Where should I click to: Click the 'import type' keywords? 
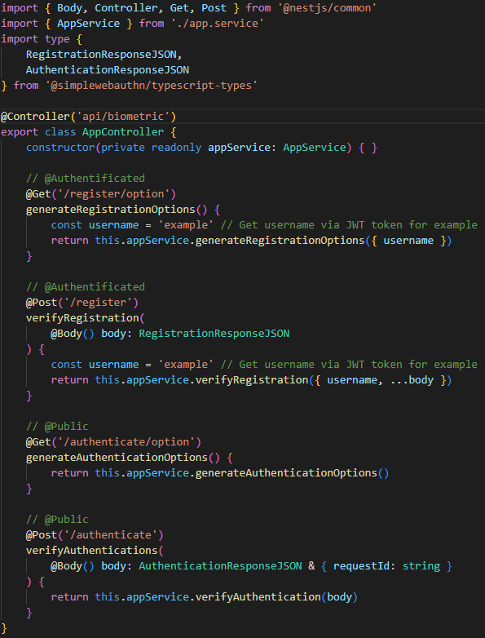(x=35, y=38)
